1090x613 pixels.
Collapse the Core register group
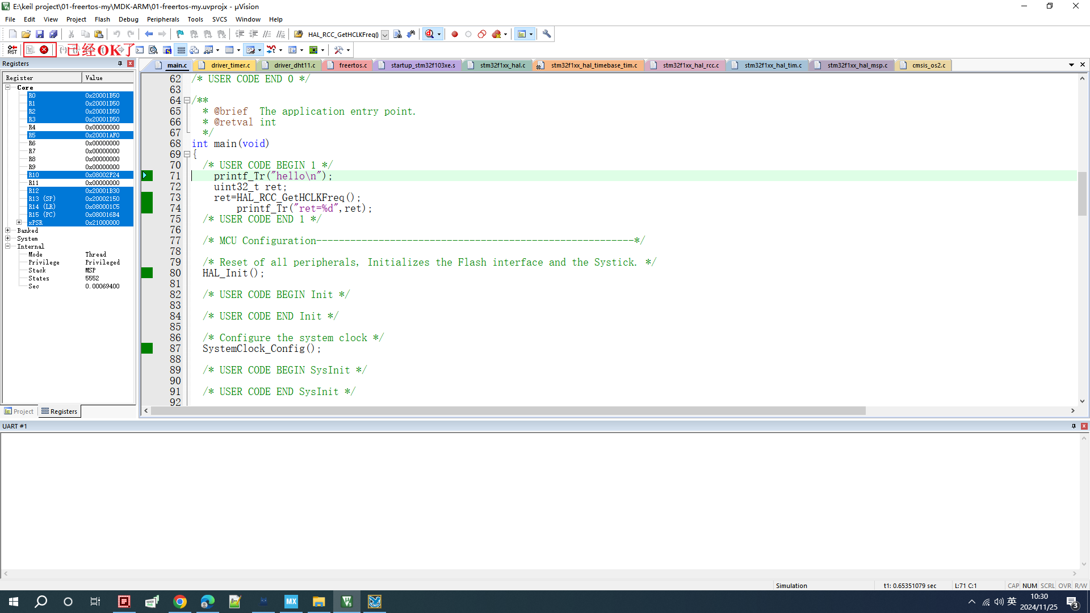pyautogui.click(x=8, y=87)
